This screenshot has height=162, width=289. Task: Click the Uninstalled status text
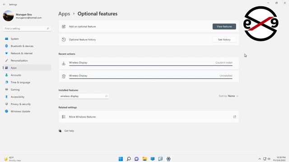tap(226, 76)
